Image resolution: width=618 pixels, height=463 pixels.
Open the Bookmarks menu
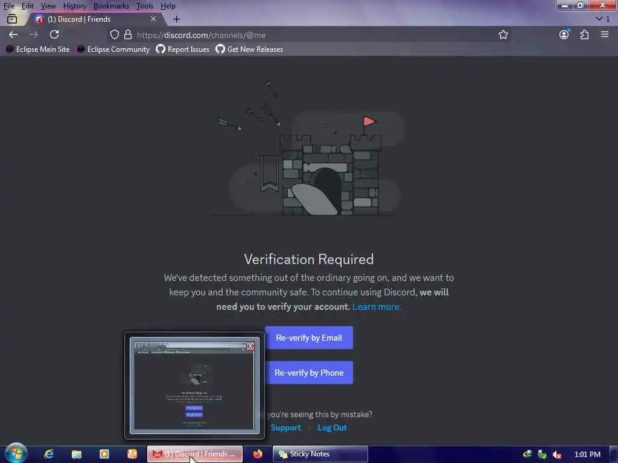(111, 6)
